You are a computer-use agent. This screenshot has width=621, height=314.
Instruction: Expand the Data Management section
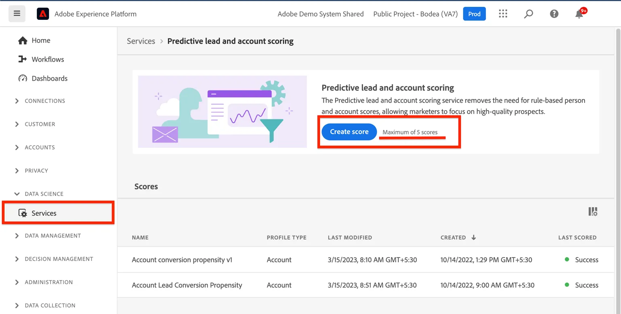[x=17, y=236]
